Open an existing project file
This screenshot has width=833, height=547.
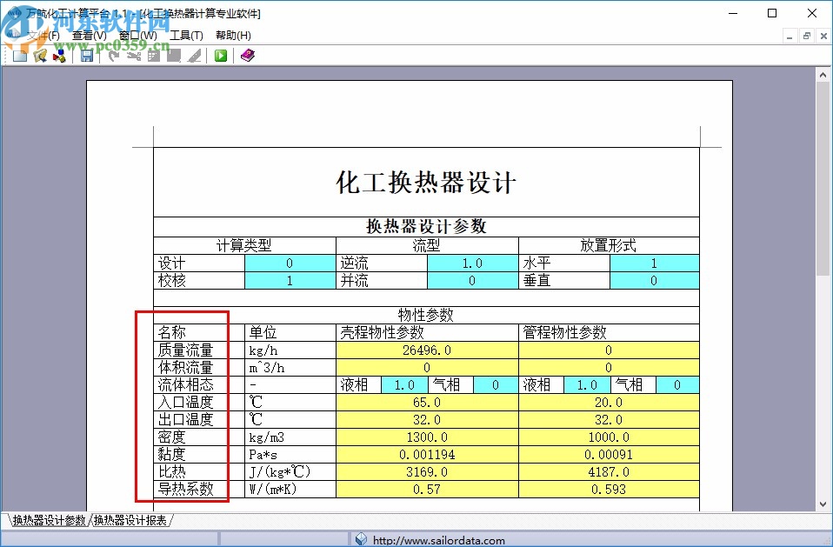(40, 55)
